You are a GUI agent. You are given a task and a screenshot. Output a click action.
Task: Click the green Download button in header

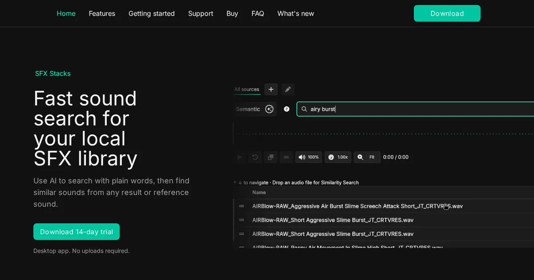447,13
